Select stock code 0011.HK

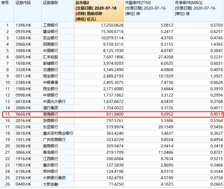click(23, 76)
